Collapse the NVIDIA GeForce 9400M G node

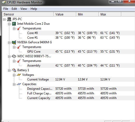[x=9, y=43]
